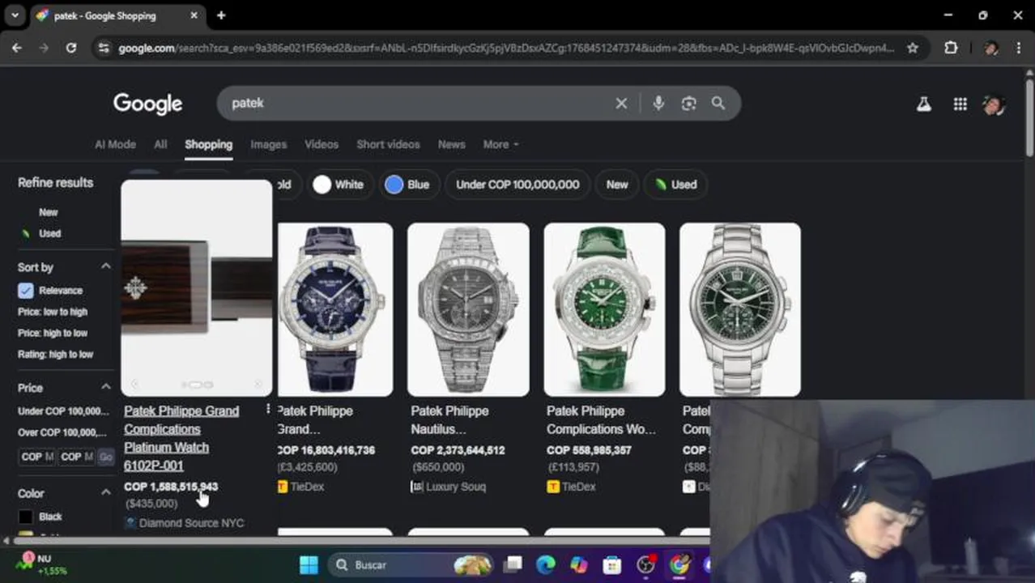Open Search Labs flask icon

pos(923,104)
